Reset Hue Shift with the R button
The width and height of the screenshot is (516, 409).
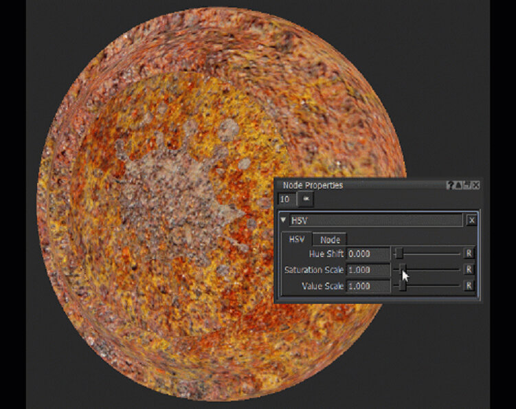469,254
